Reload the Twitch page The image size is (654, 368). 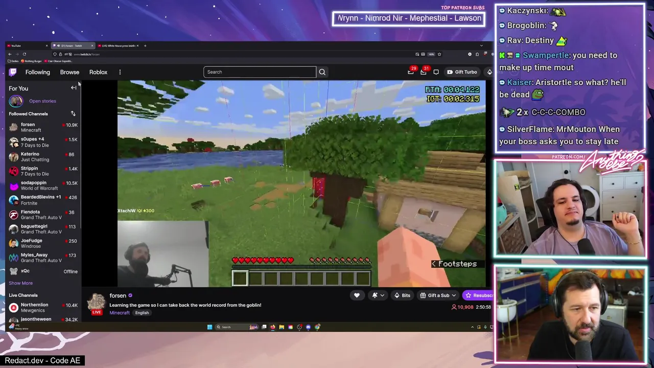click(x=24, y=54)
